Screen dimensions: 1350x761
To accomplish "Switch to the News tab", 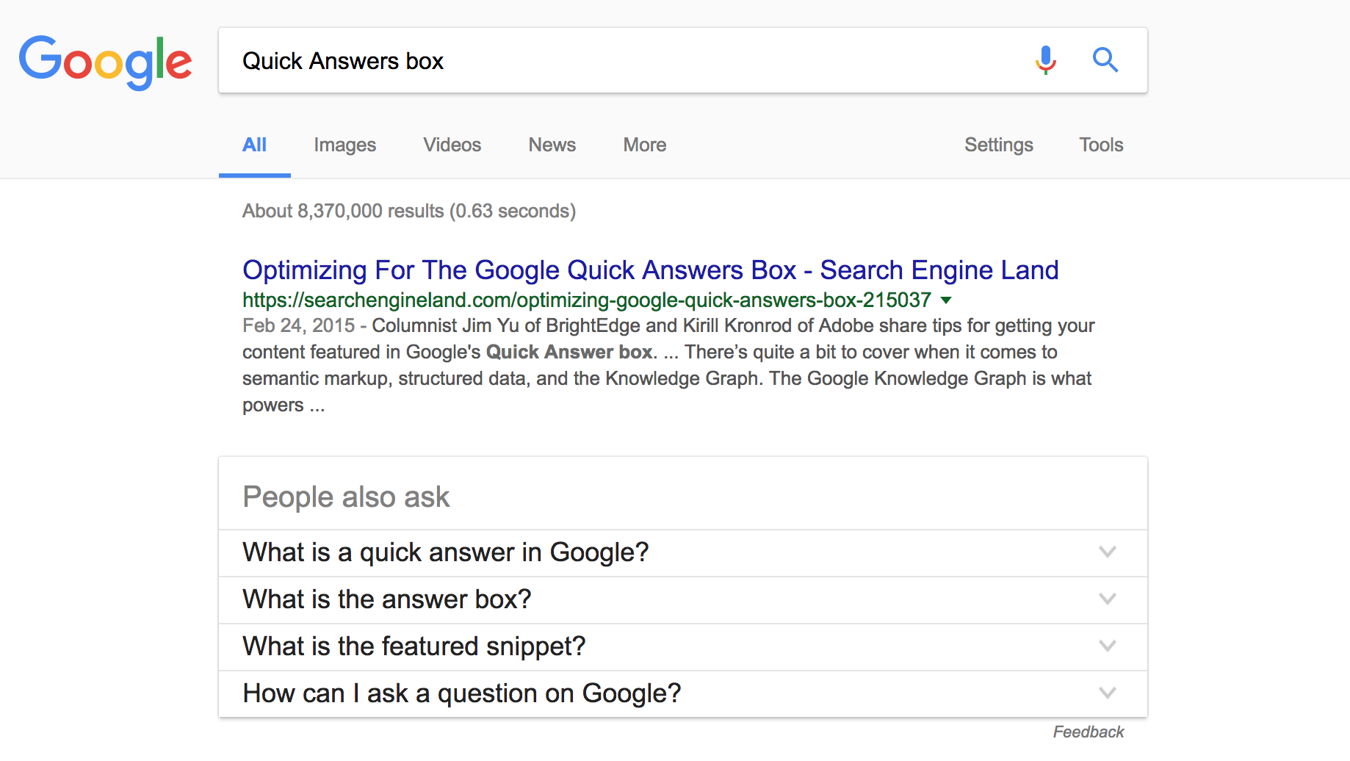I will point(552,145).
